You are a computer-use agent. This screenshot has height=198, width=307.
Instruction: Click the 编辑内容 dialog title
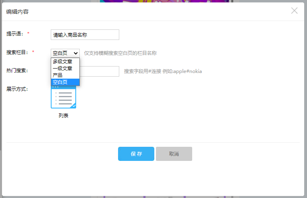click(17, 12)
